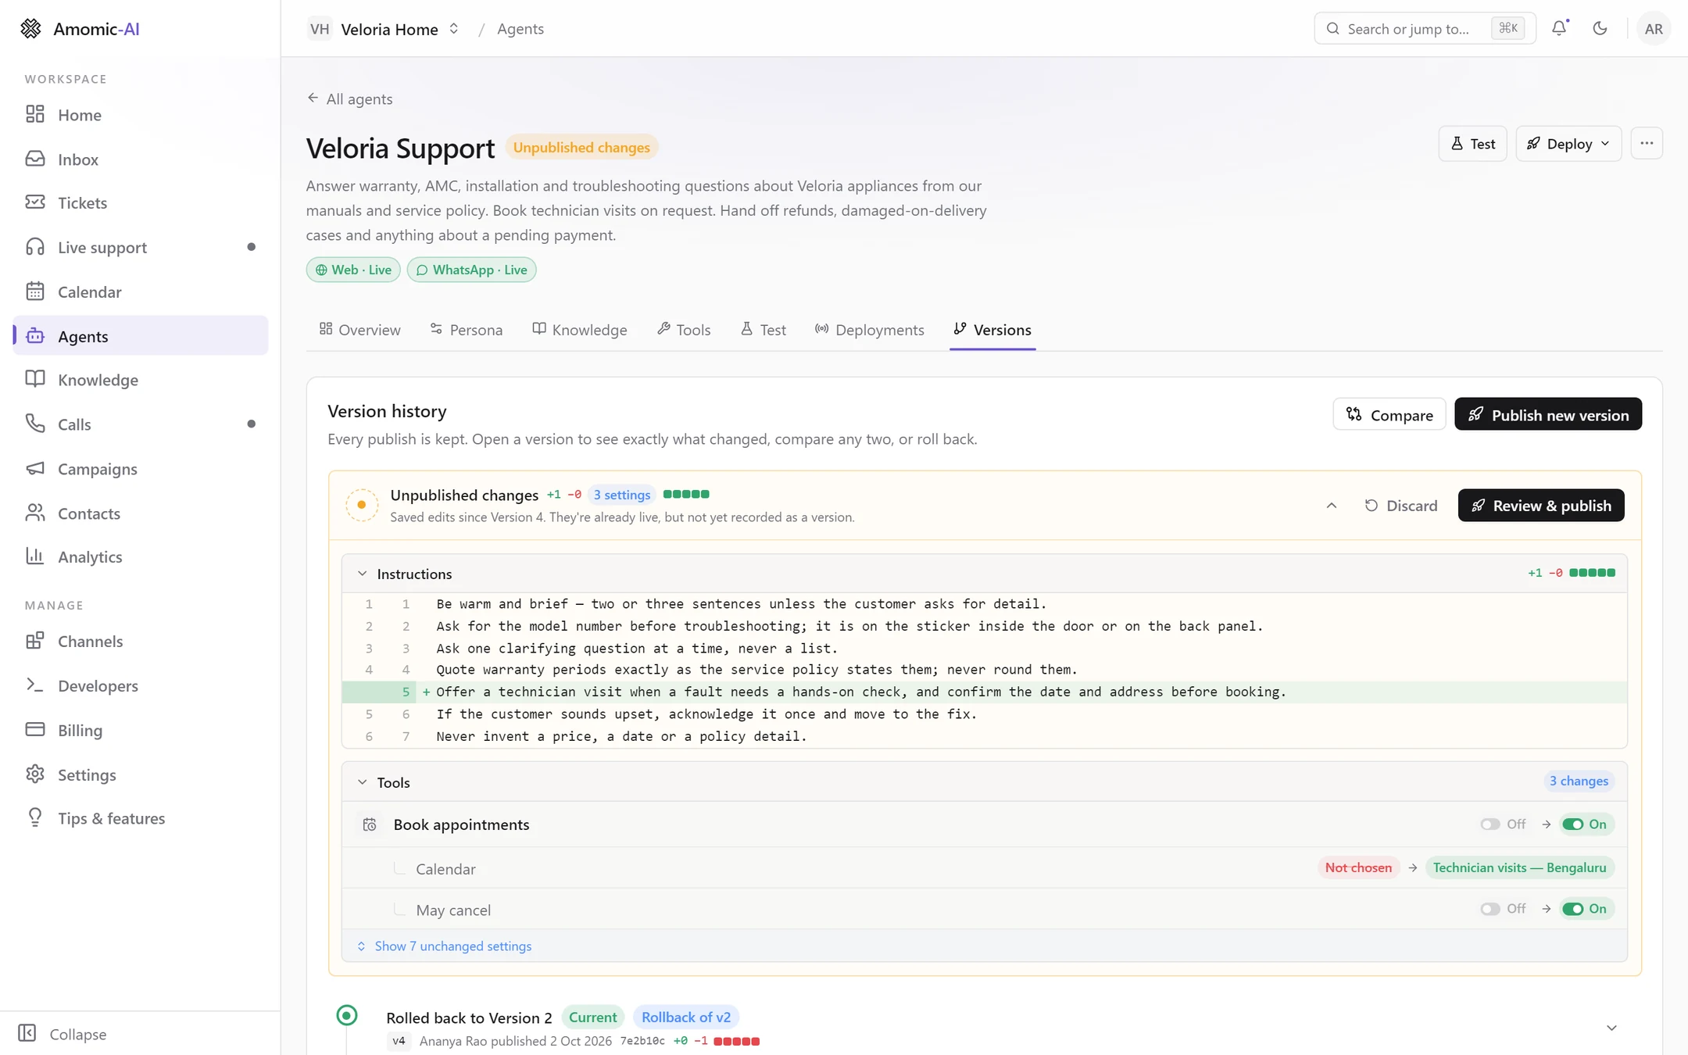This screenshot has width=1688, height=1055.
Task: Open the Deploy dropdown
Action: [x=1568, y=143]
